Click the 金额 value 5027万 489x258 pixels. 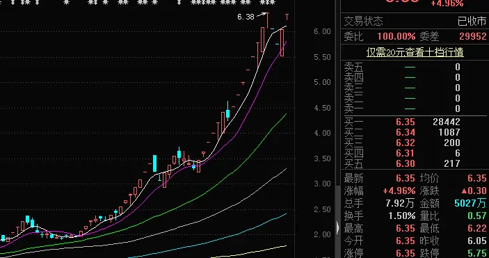click(x=470, y=203)
